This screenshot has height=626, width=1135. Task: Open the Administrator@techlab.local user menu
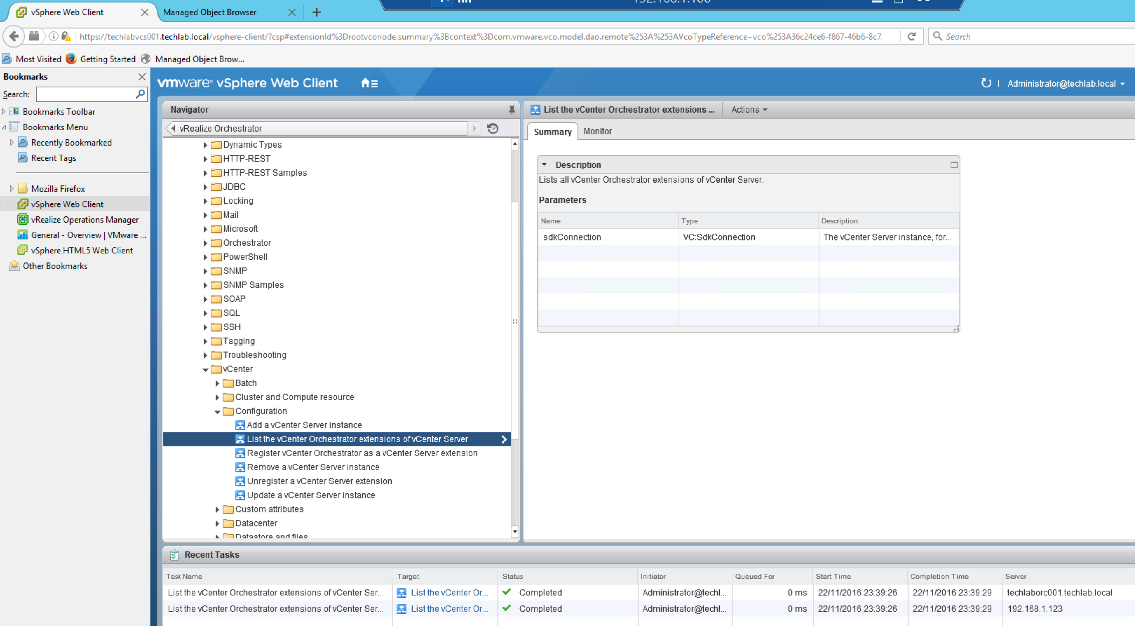pos(1066,84)
